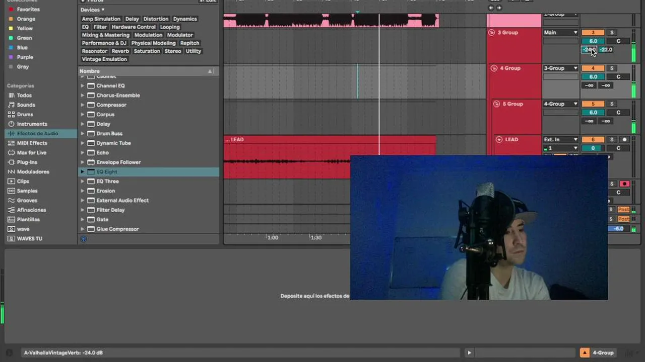Select the Distortion filter tag
This screenshot has height=362, width=645.
(156, 19)
